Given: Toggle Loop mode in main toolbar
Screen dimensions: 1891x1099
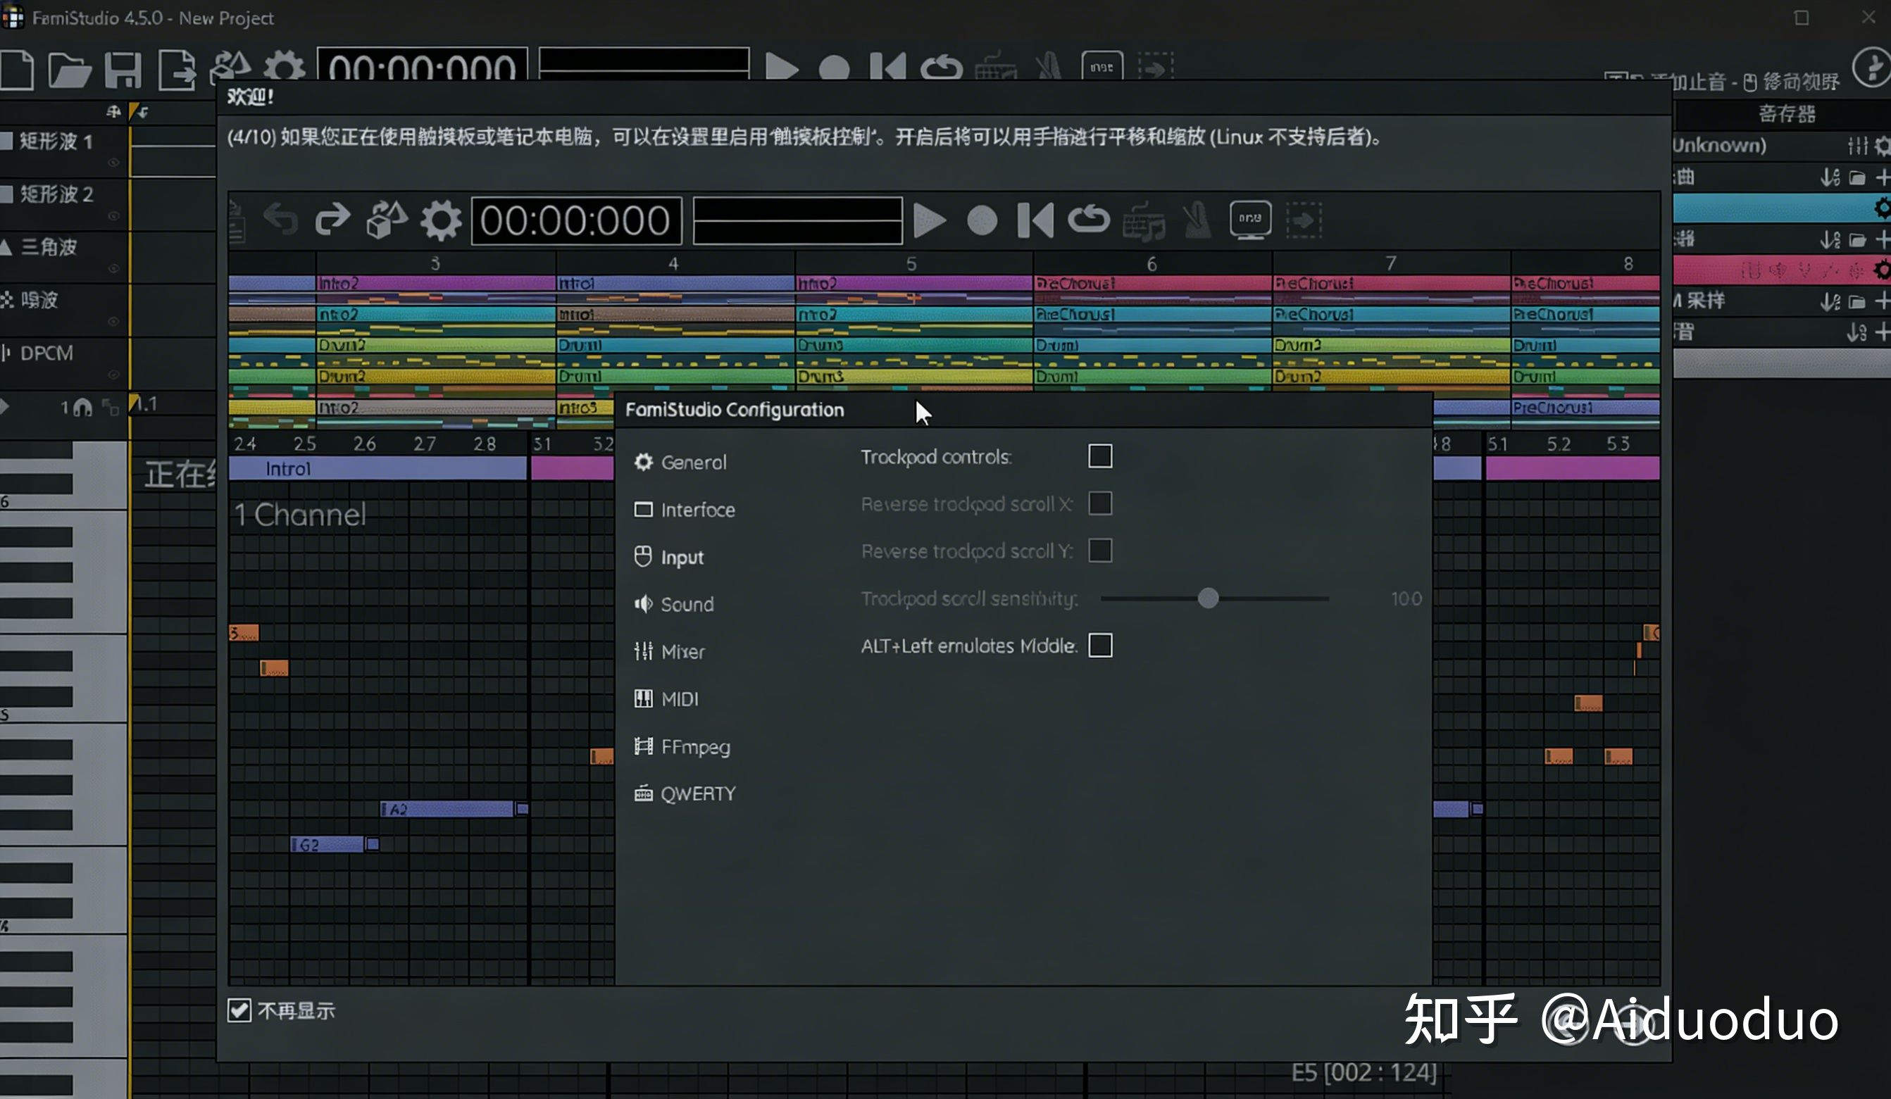Looking at the screenshot, I should pyautogui.click(x=941, y=68).
